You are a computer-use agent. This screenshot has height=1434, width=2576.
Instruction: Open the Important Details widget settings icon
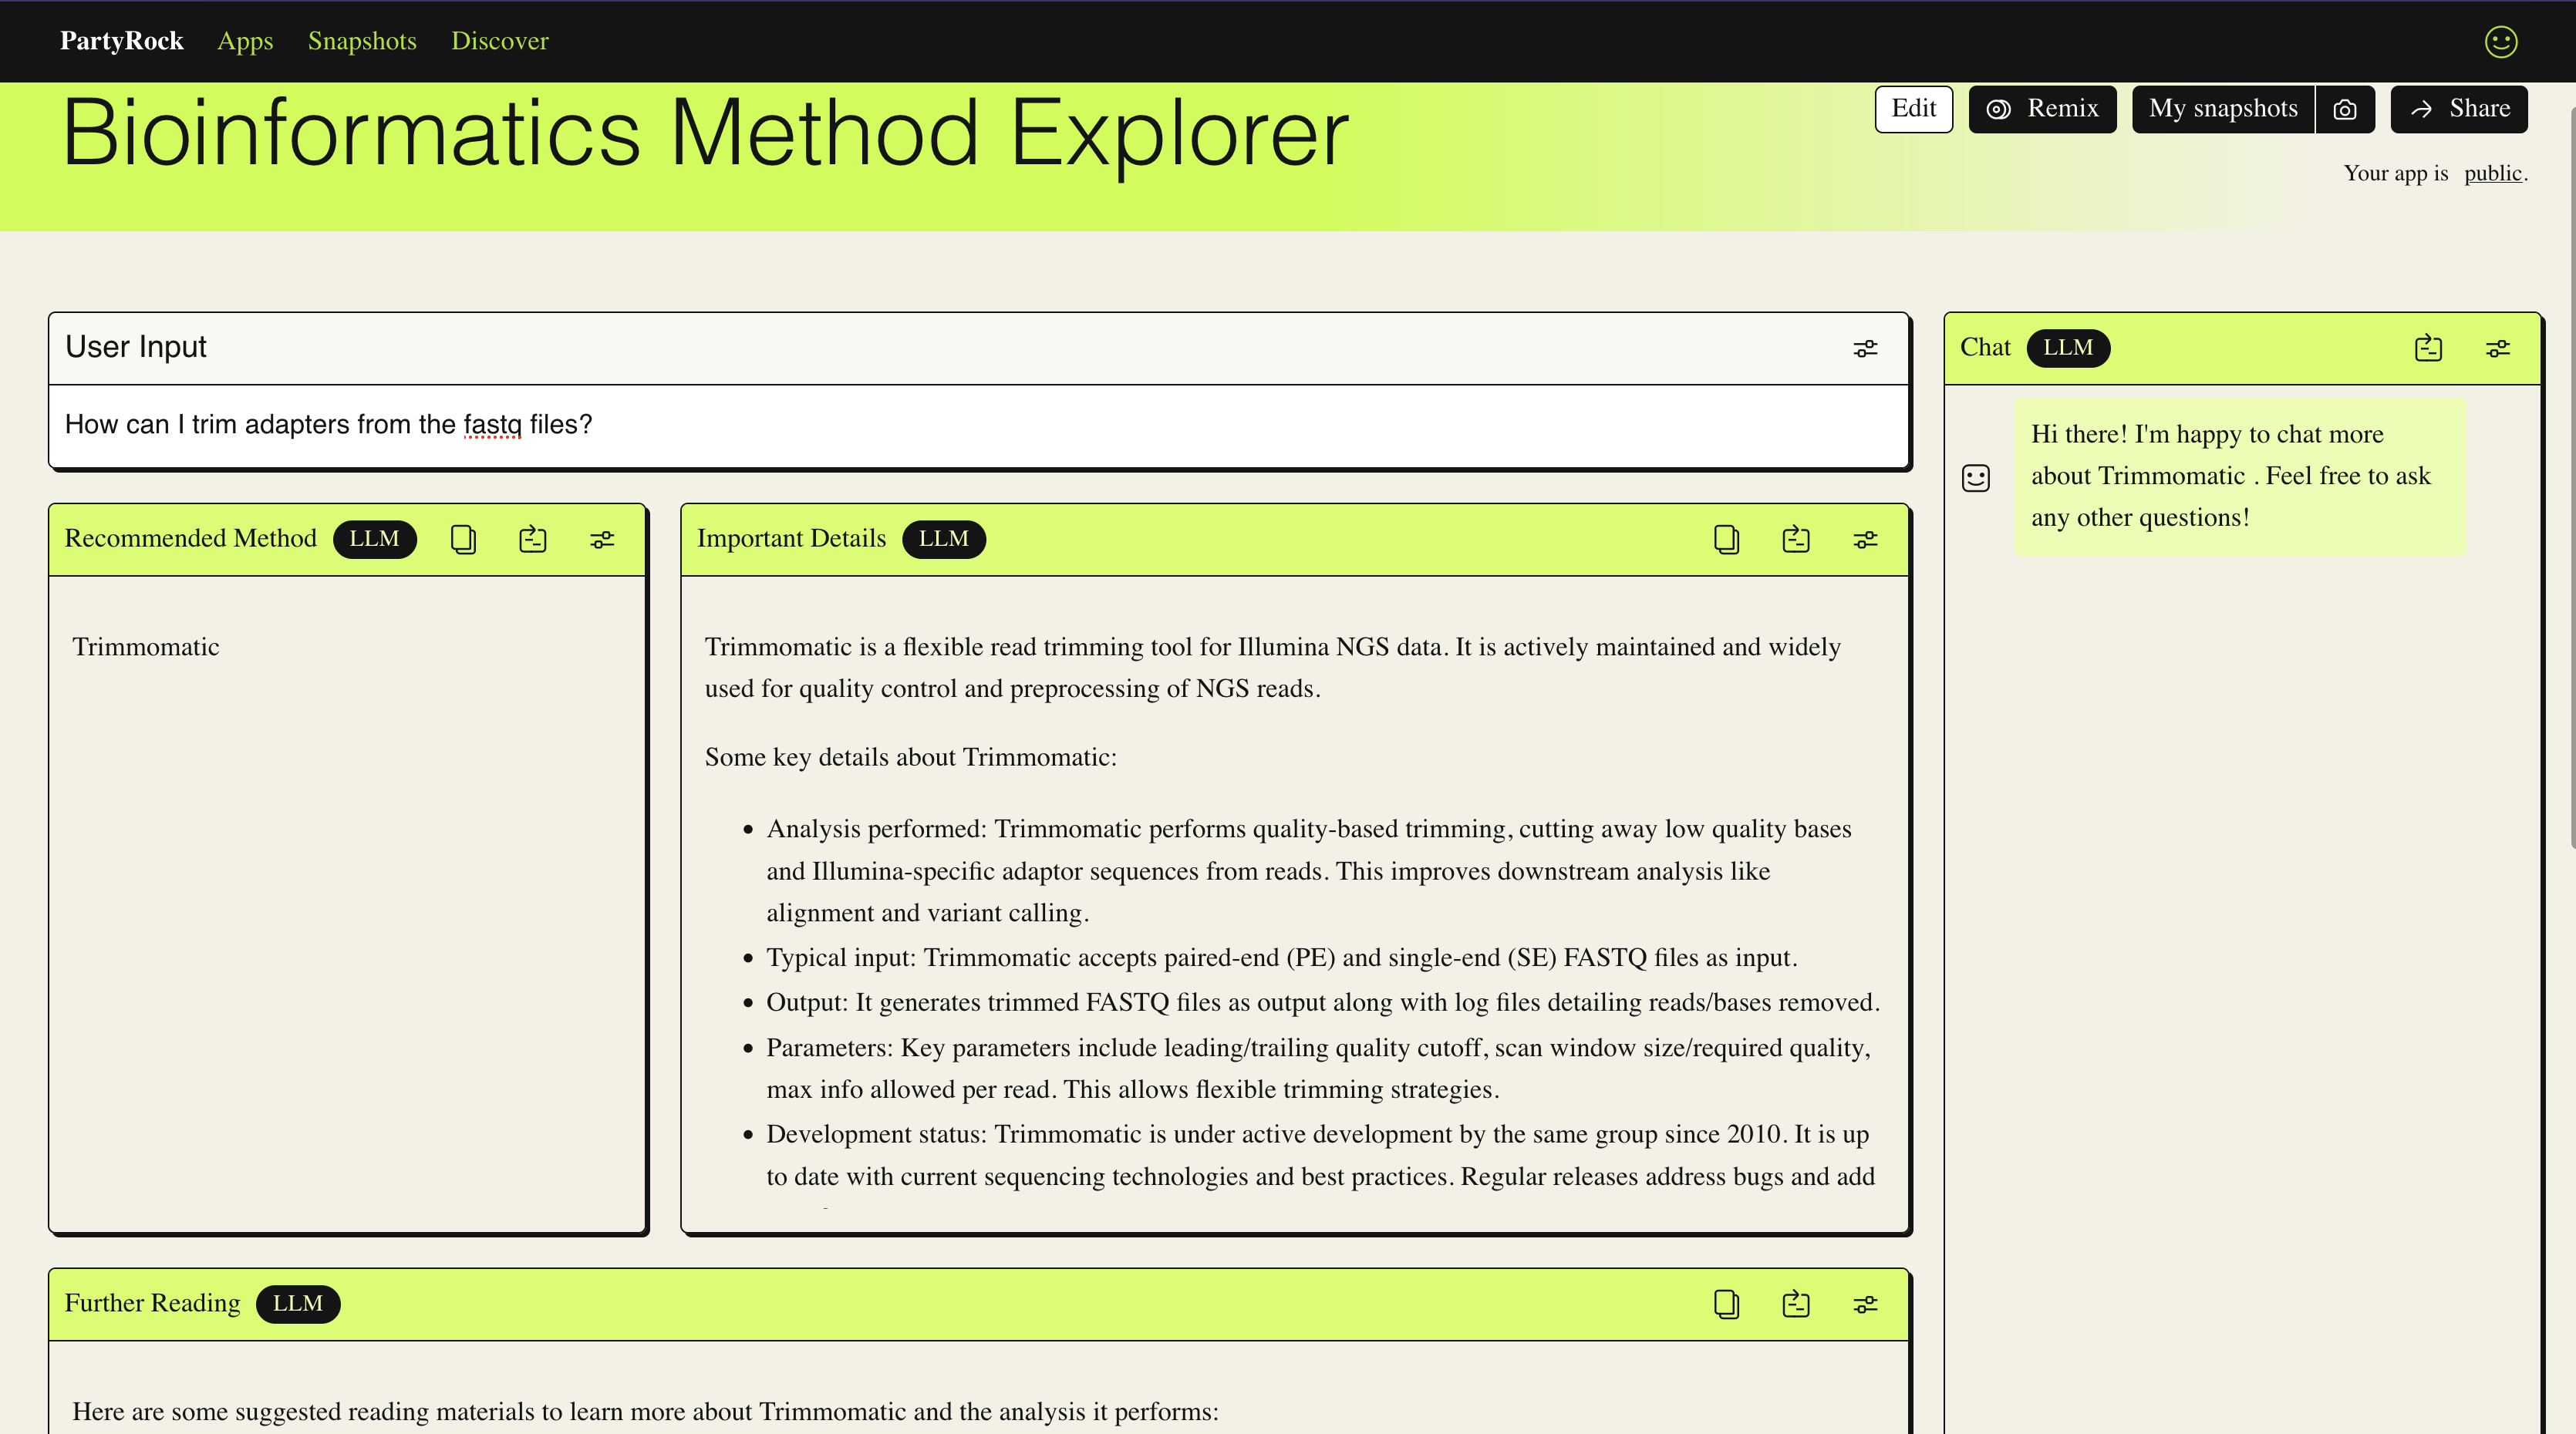1865,540
